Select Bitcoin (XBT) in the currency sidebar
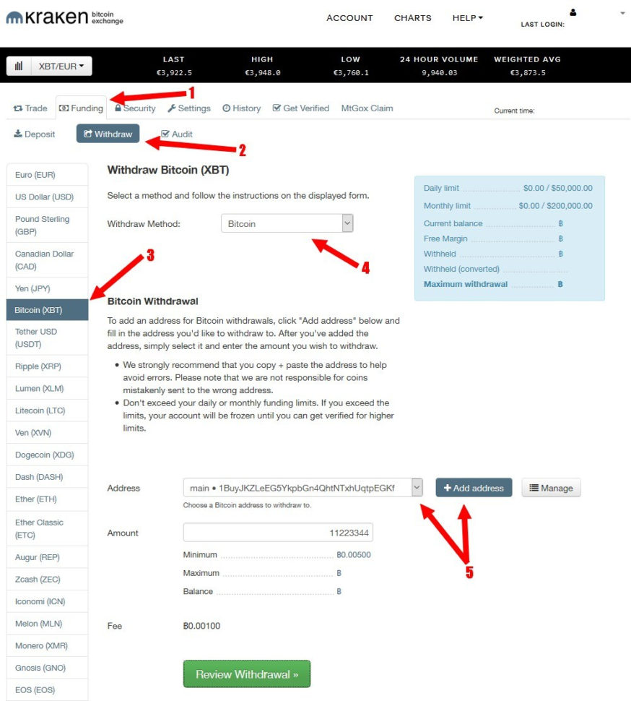The height and width of the screenshot is (701, 631). point(38,309)
